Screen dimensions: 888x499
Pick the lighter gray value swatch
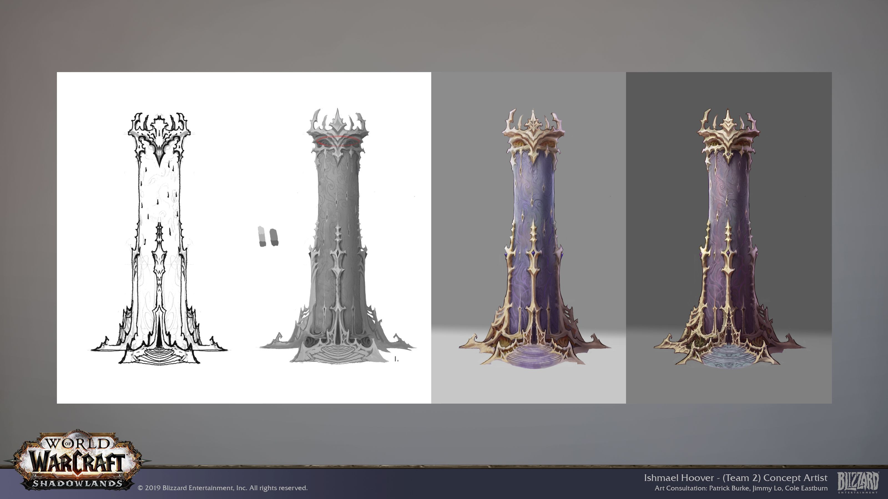point(262,236)
